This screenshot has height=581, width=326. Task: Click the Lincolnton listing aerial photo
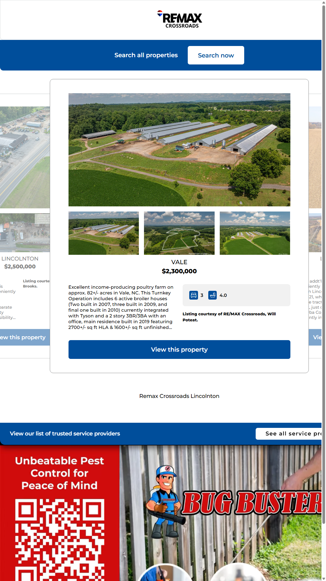[25, 157]
